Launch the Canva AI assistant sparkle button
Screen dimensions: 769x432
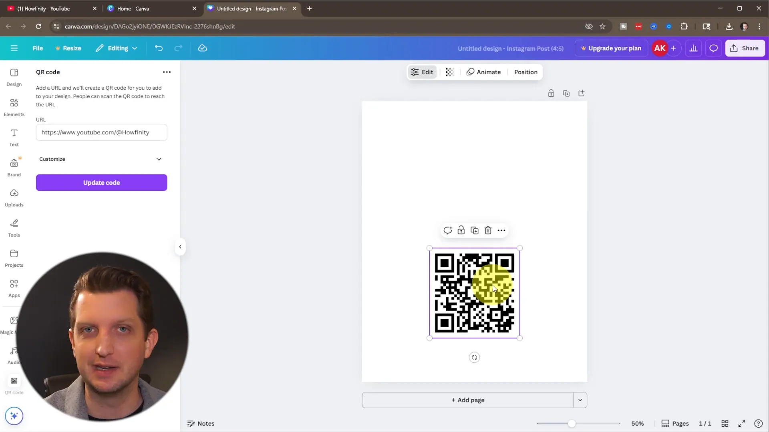14,416
